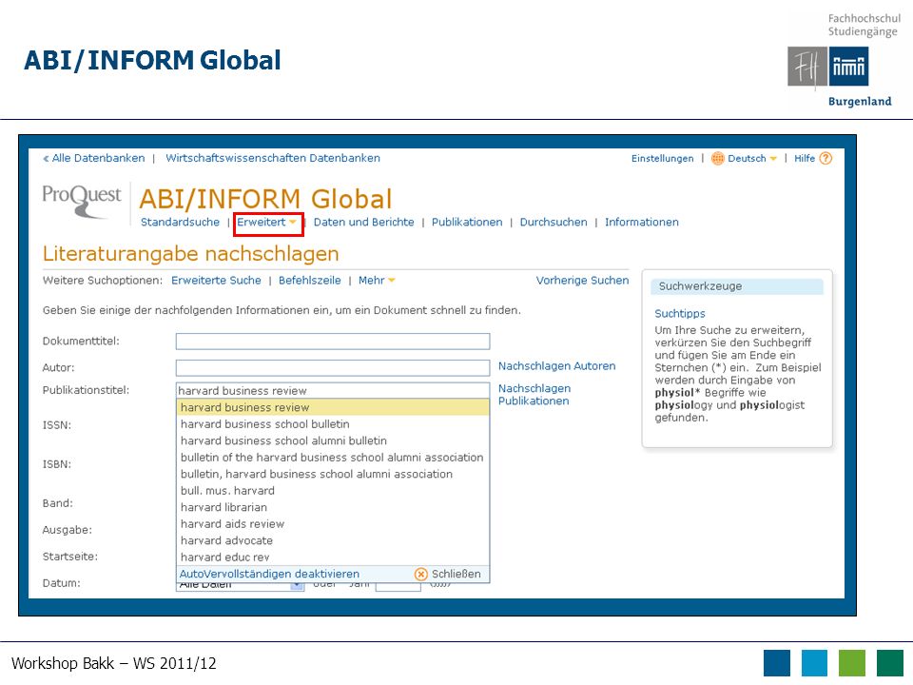The image size is (913, 685).
Task: Click the Dokumenttitel input field
Action: click(333, 342)
